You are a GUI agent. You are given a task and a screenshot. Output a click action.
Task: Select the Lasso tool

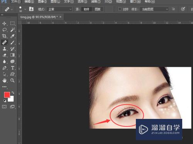(x=5, y=30)
